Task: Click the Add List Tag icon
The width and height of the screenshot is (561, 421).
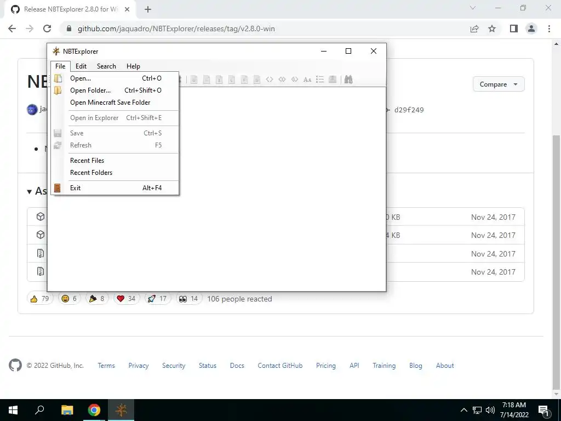Action: [x=320, y=79]
